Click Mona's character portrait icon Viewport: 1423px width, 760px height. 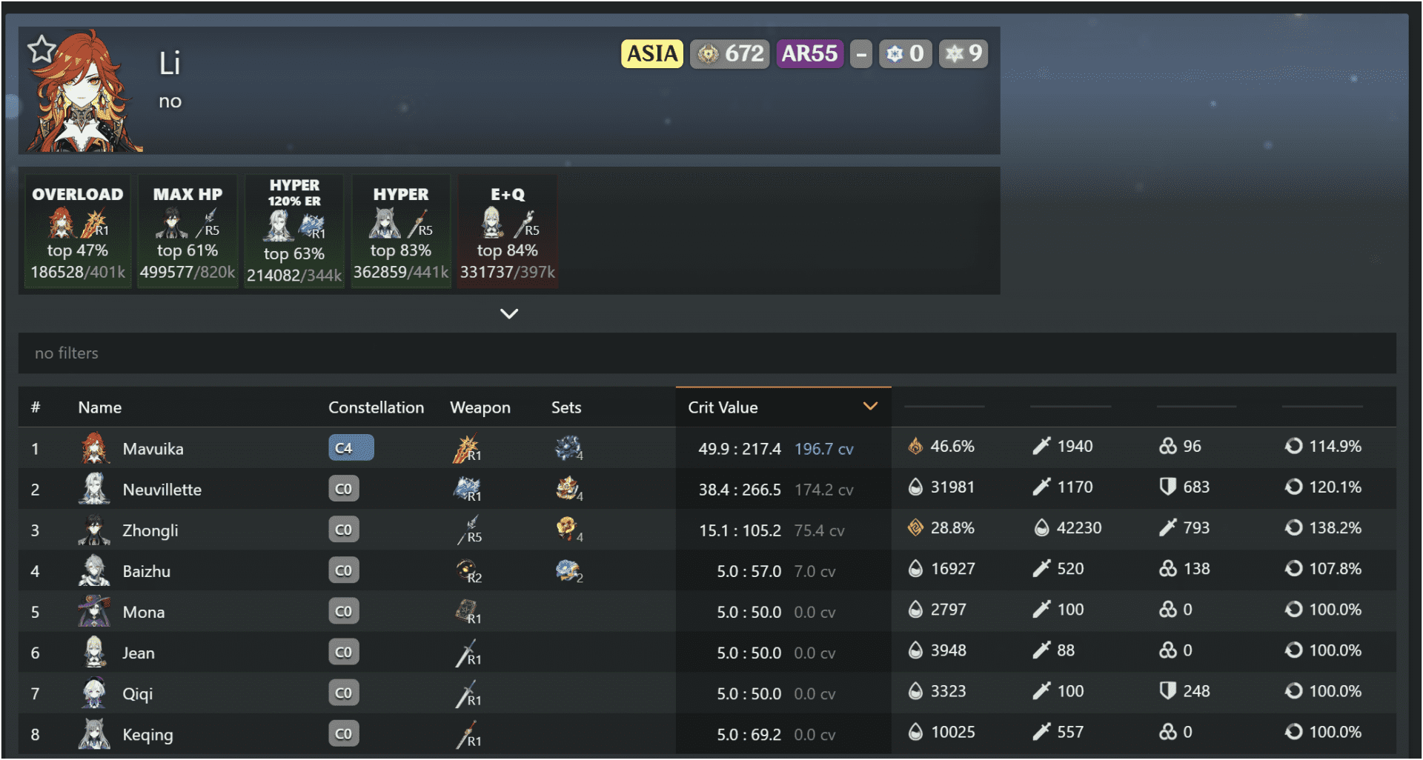94,611
